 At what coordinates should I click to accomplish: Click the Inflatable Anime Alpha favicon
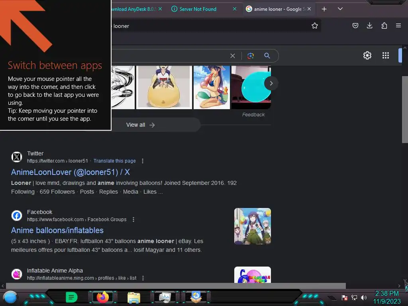coord(17,274)
